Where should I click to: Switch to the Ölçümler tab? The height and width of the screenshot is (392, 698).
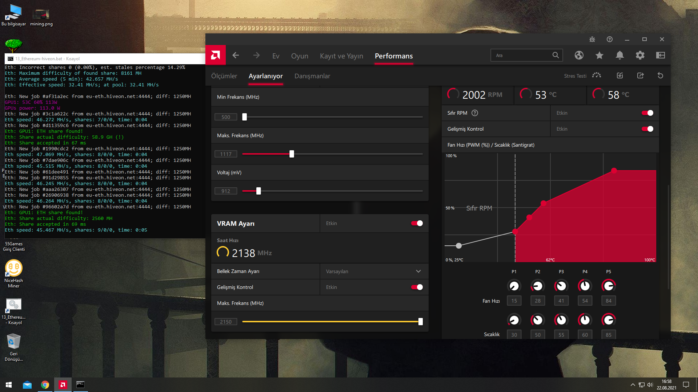224,76
